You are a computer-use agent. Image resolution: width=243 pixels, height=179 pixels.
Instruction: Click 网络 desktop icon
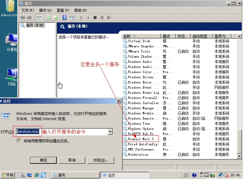point(12,77)
